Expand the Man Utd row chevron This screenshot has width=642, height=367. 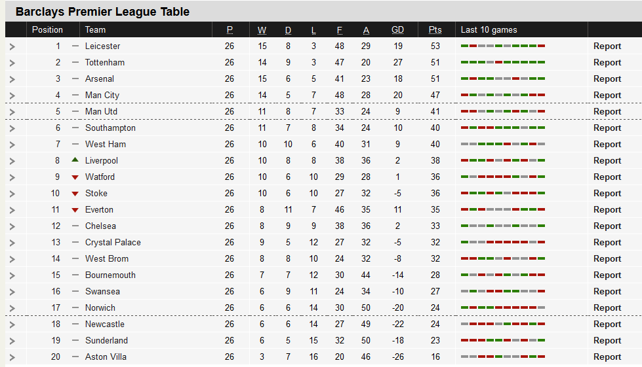[12, 112]
